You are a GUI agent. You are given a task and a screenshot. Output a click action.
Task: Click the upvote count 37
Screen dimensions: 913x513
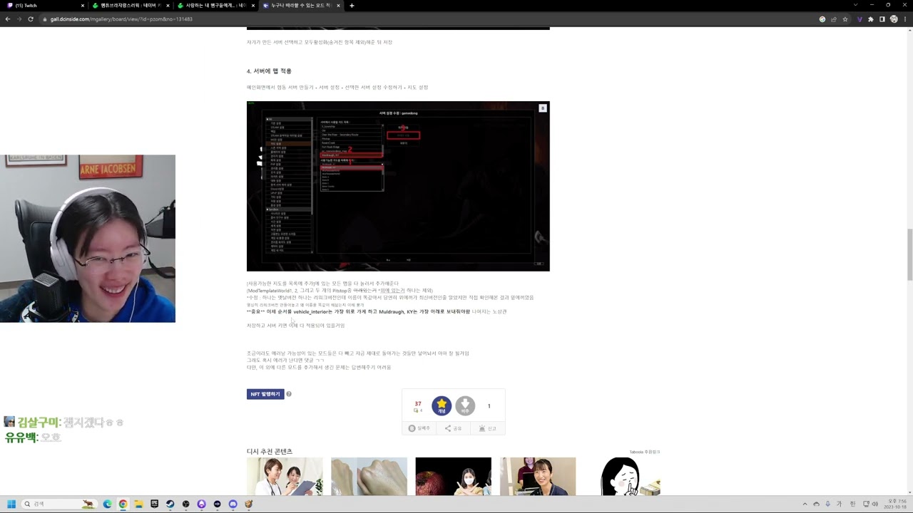(x=418, y=404)
